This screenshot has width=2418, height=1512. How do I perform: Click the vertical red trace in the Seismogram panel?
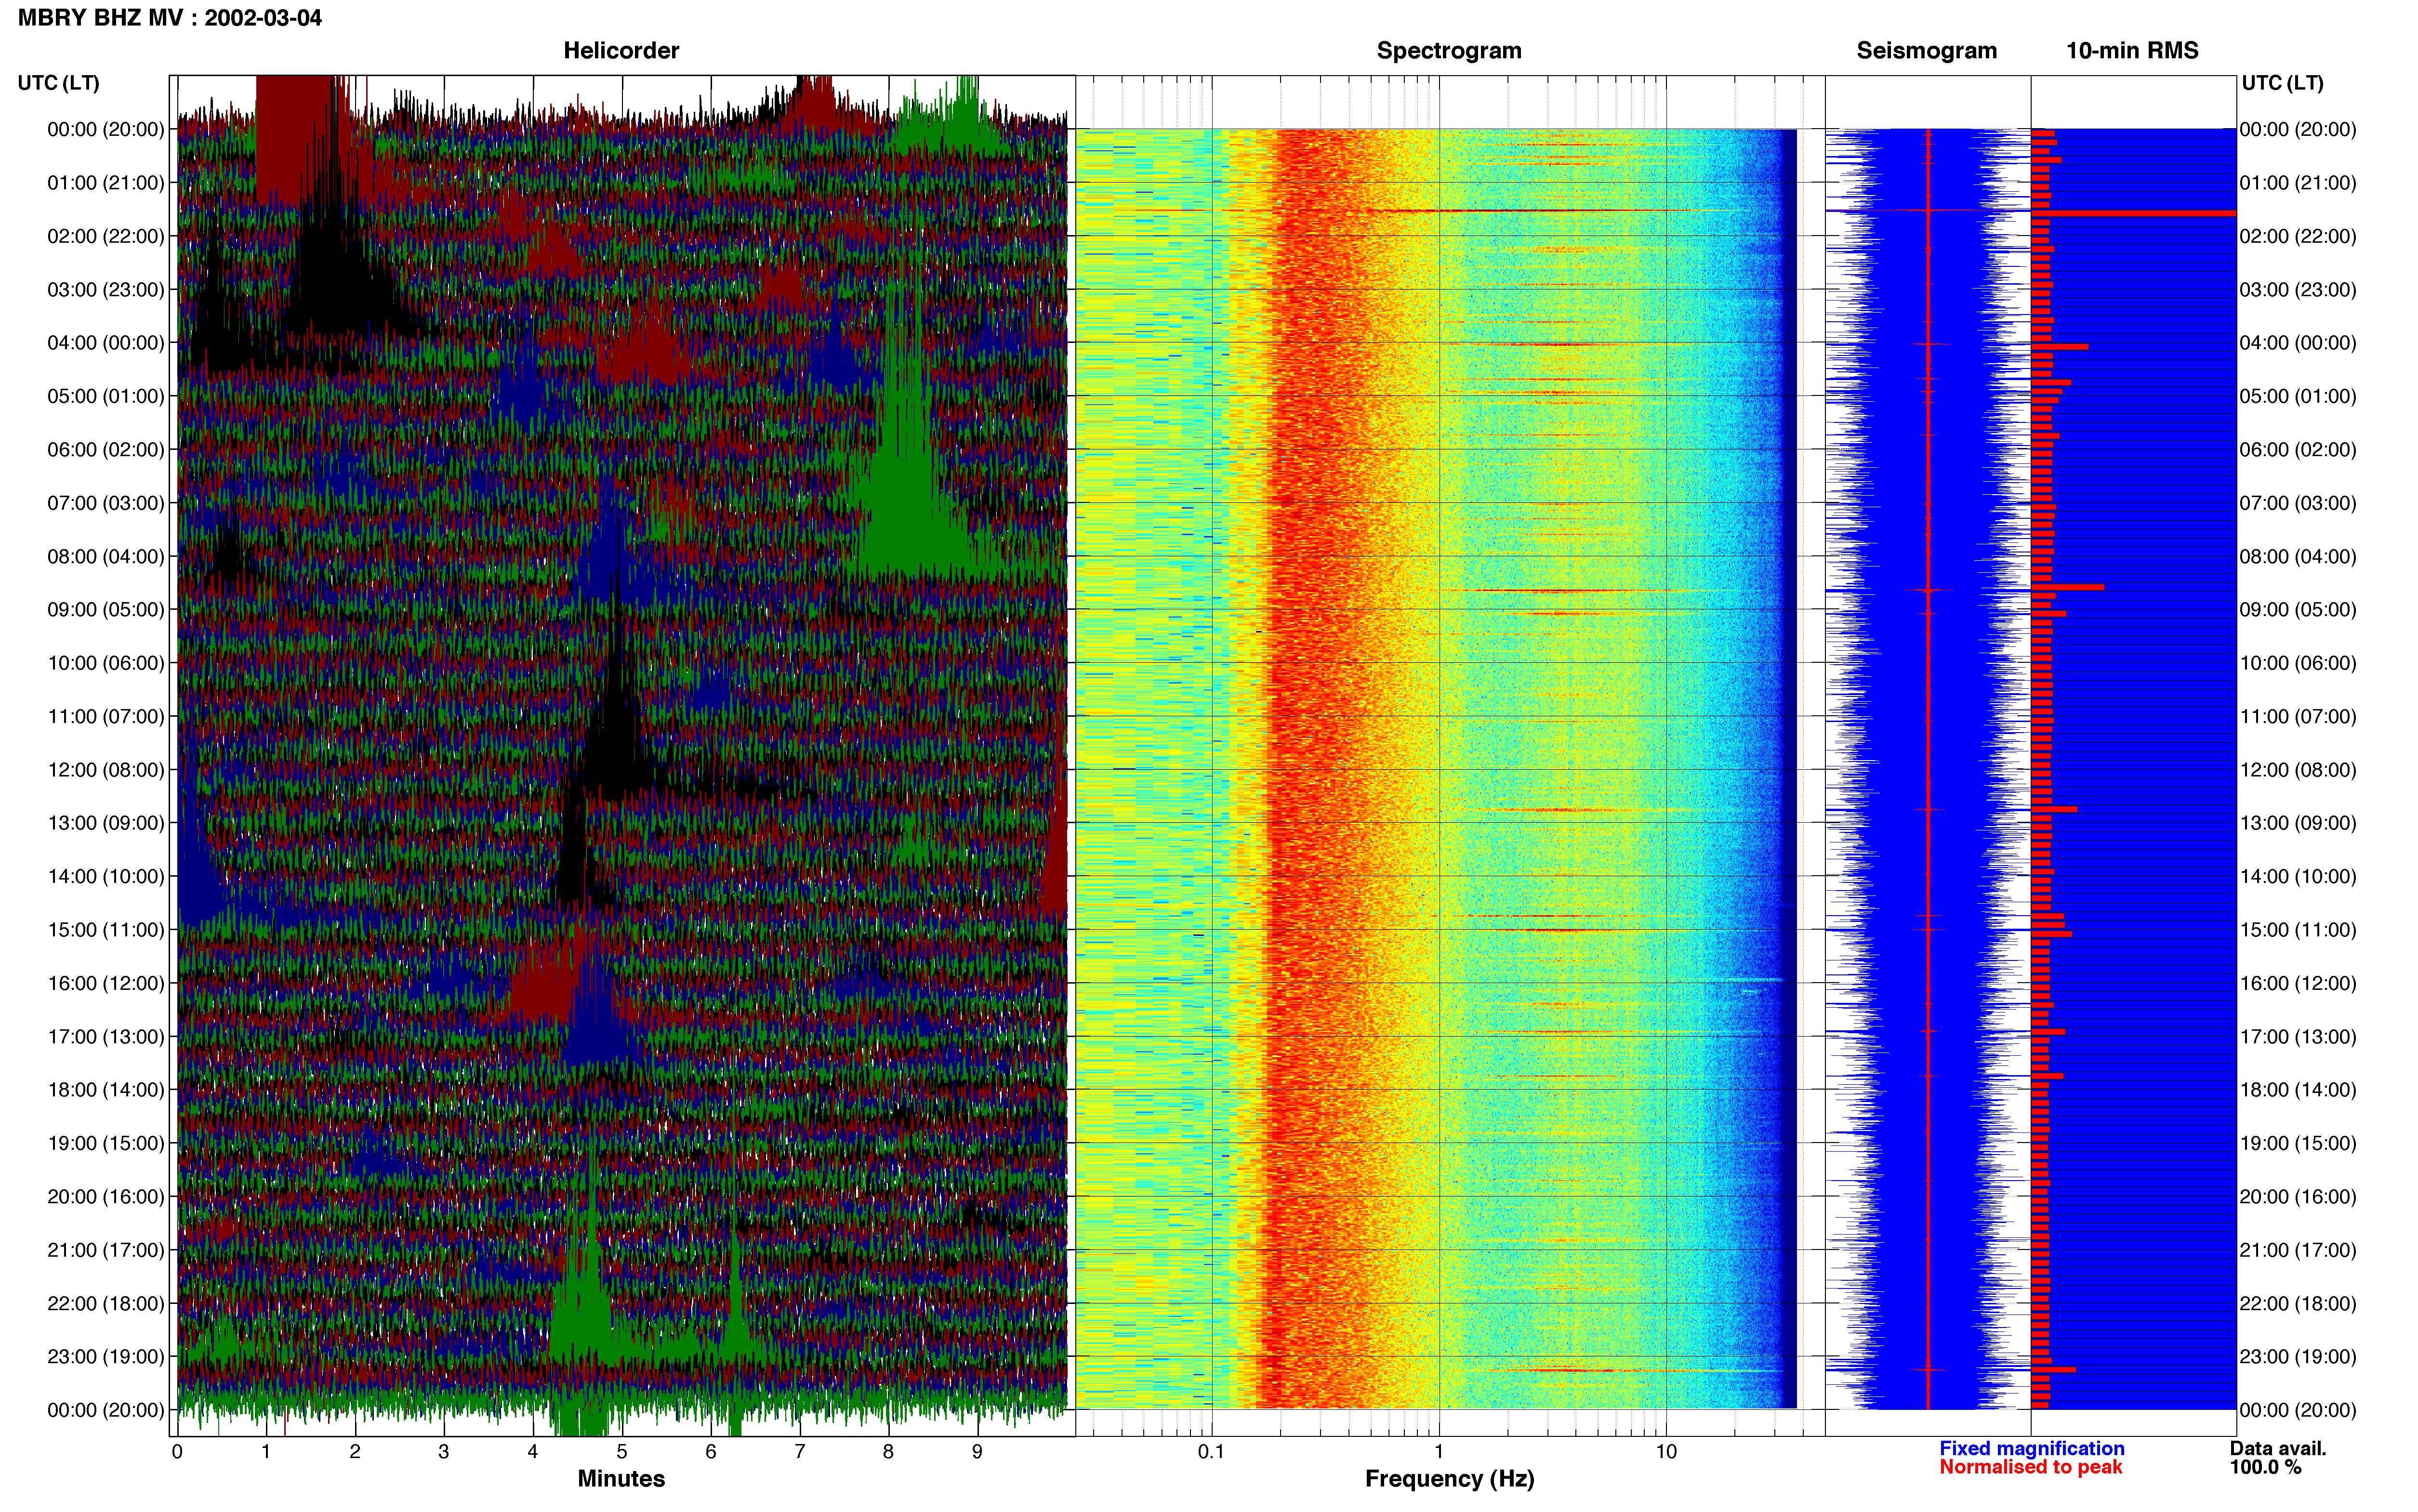point(1928,769)
